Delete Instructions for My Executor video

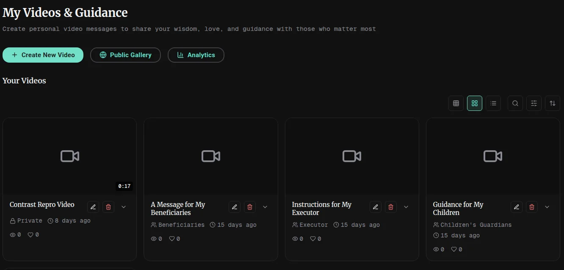pyautogui.click(x=391, y=207)
